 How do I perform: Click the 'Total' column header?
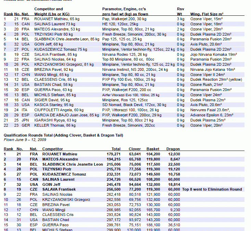click(x=116, y=149)
